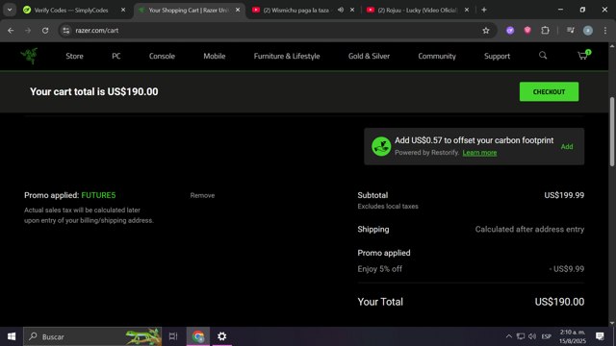This screenshot has width=616, height=346.
Task: Click the US$199.99 subtotal amount
Action: (x=564, y=195)
